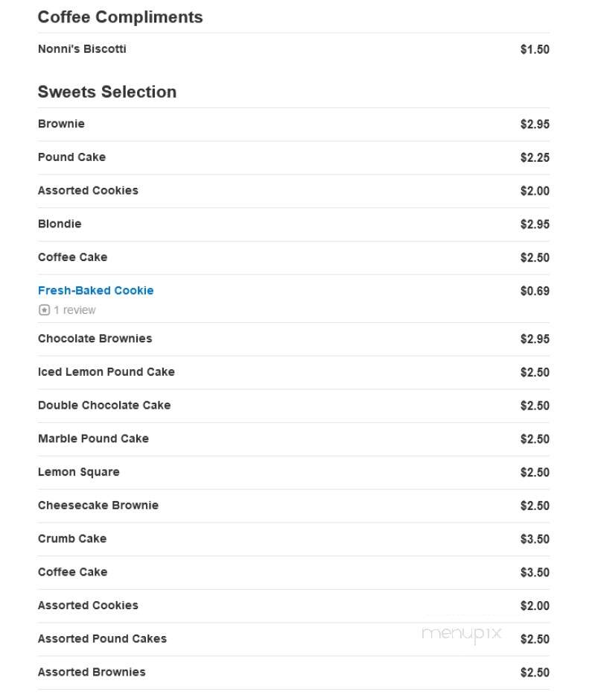
Task: Click the Blondie menu entry
Action: pos(60,224)
